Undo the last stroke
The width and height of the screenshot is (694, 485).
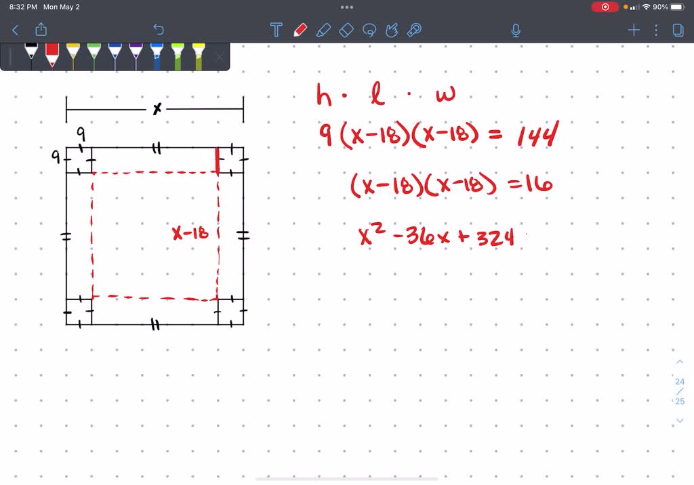[158, 29]
